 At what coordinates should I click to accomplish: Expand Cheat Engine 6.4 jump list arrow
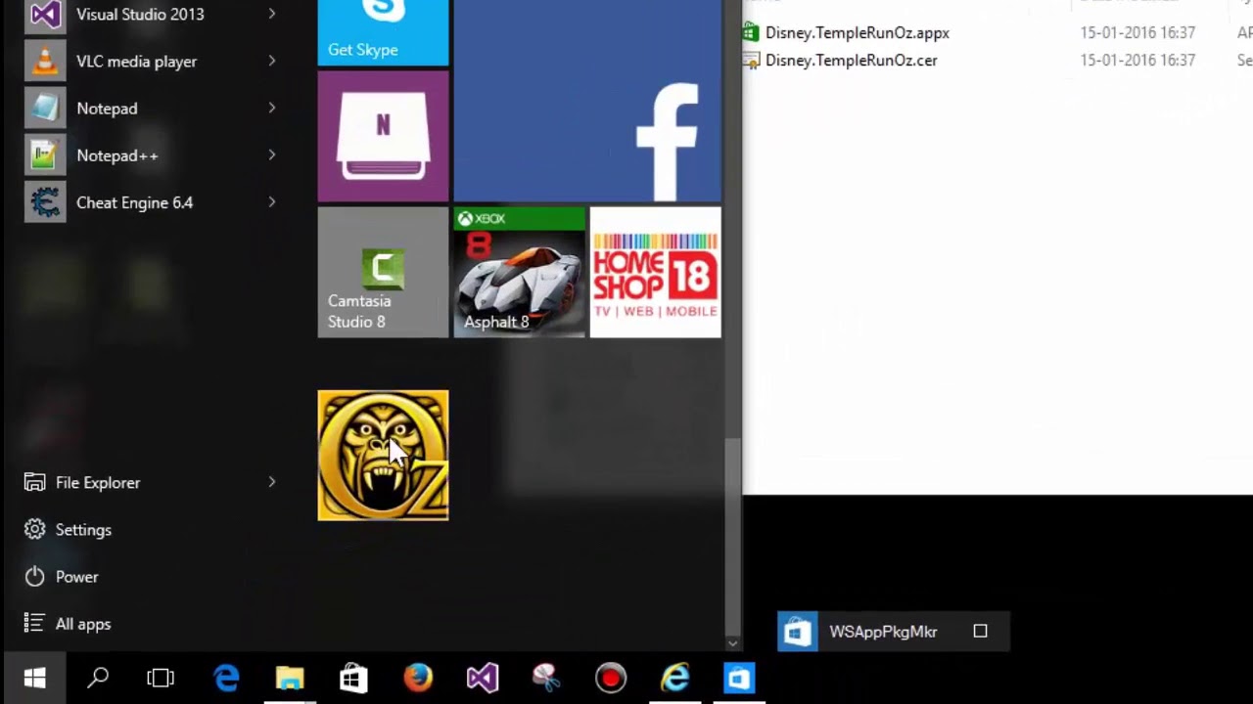point(272,201)
